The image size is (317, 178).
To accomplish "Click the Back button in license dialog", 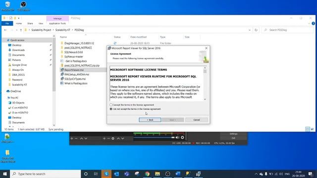I will pos(150,120).
